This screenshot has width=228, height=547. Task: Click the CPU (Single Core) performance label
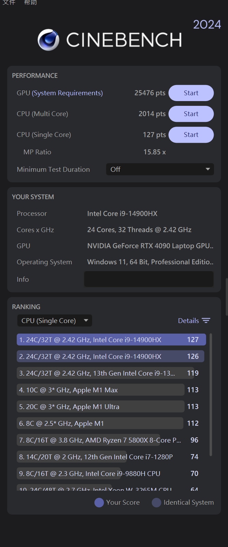tap(44, 135)
